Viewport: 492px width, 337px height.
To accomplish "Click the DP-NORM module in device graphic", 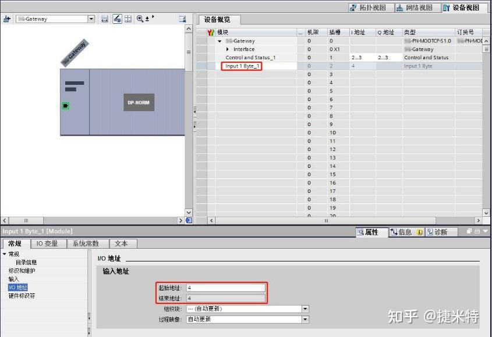I will tap(139, 102).
